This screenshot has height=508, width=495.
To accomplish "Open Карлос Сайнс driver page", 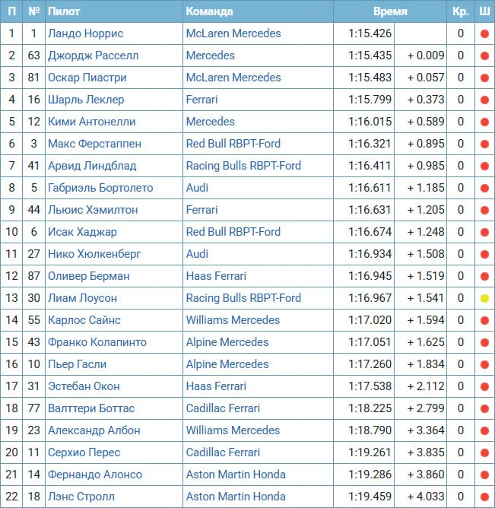I will pyautogui.click(x=84, y=319).
